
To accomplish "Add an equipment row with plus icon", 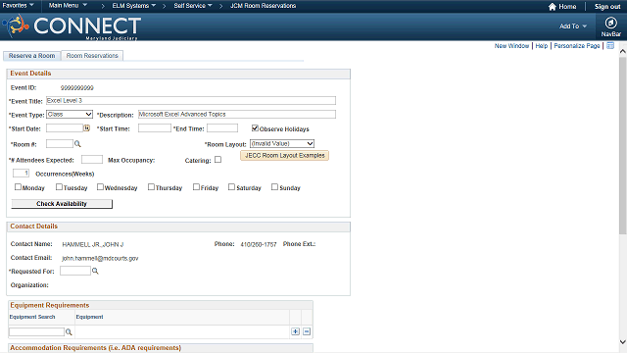I will tap(295, 331).
